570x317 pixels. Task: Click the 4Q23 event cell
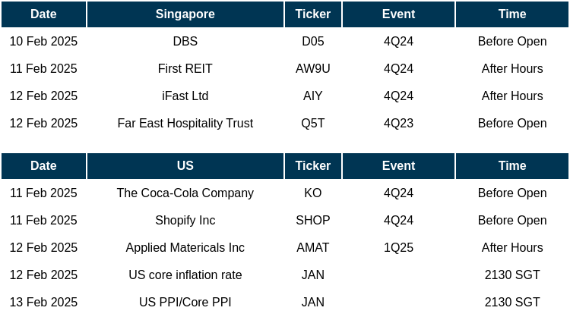[398, 124]
